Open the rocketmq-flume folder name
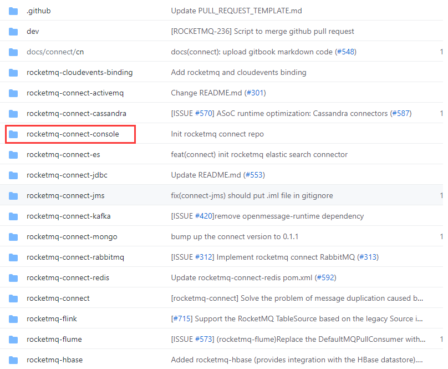 (54, 339)
